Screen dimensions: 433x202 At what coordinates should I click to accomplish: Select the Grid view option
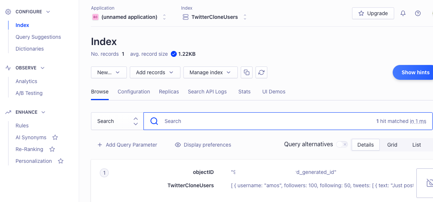point(392,145)
